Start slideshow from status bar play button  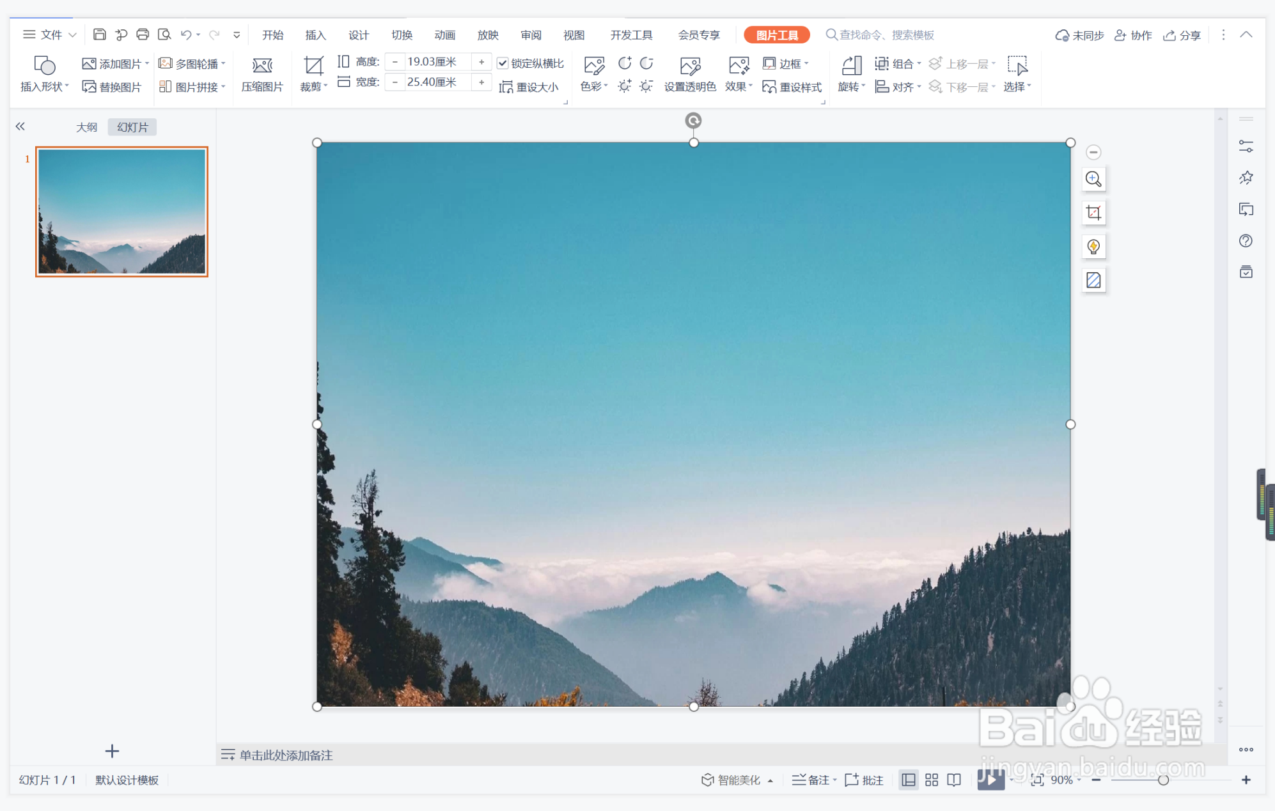990,780
